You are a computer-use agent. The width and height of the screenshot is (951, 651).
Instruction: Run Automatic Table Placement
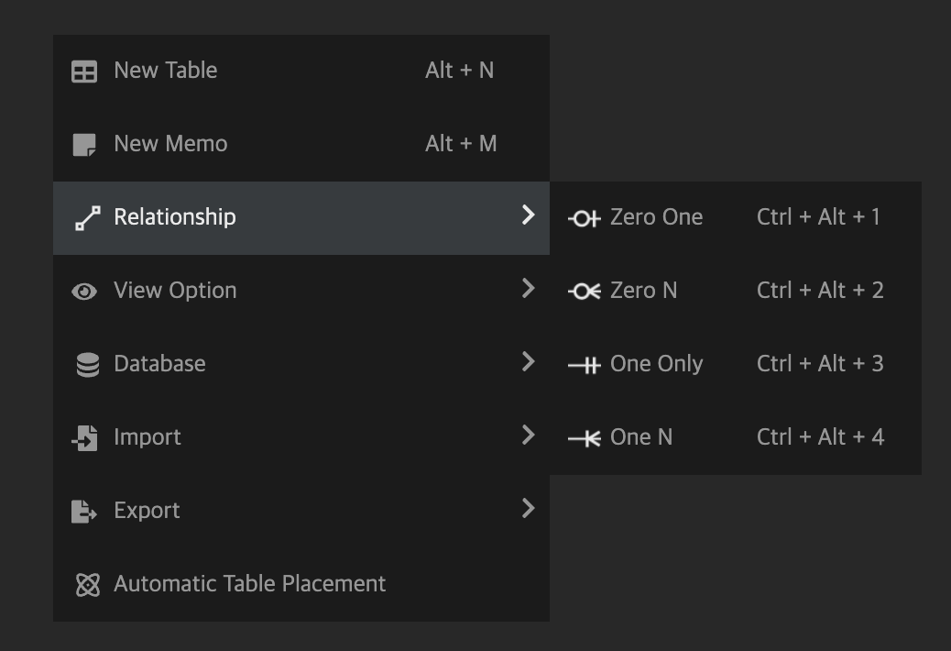(x=249, y=584)
